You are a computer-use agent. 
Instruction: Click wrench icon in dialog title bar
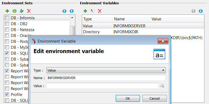(x=34, y=41)
